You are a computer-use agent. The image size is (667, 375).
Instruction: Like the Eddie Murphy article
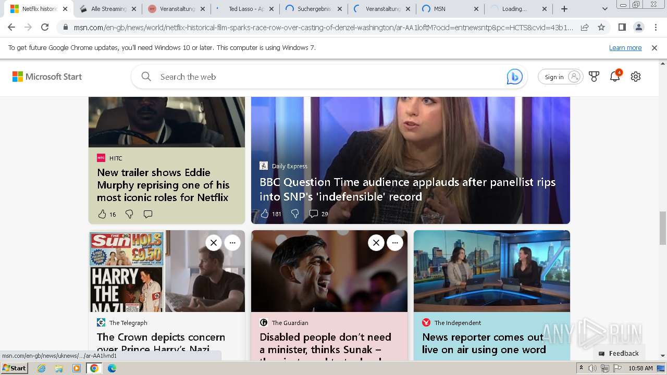coord(102,214)
